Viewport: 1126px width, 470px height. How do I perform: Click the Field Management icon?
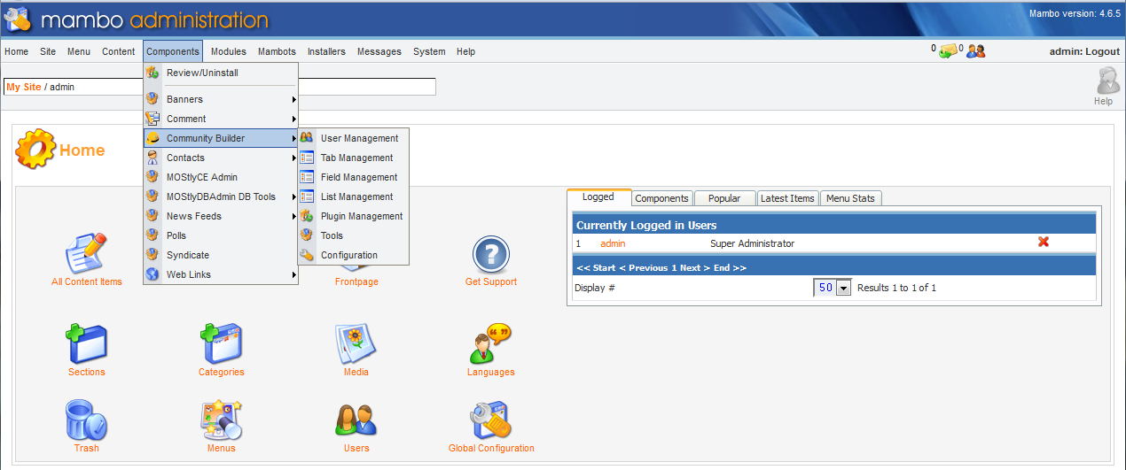click(x=307, y=177)
